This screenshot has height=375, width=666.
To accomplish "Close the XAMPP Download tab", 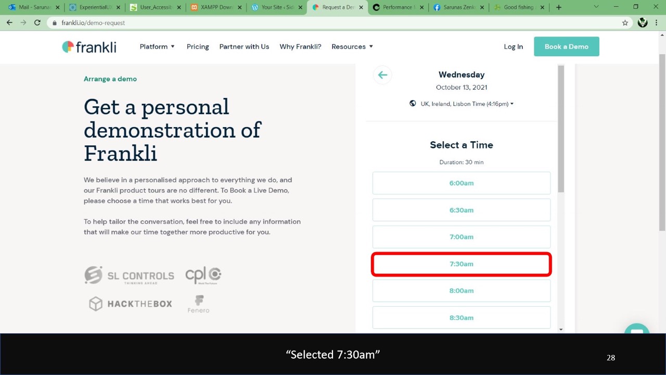I will 239,7.
